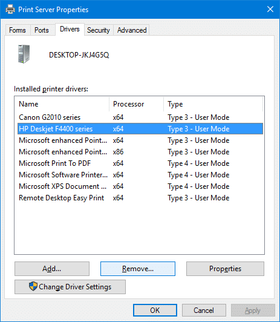The width and height of the screenshot is (280, 322).
Task: Select Remote Desktop Easy Print driver
Action: click(x=140, y=198)
